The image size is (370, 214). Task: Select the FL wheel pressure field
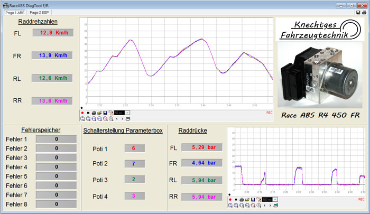202,147
